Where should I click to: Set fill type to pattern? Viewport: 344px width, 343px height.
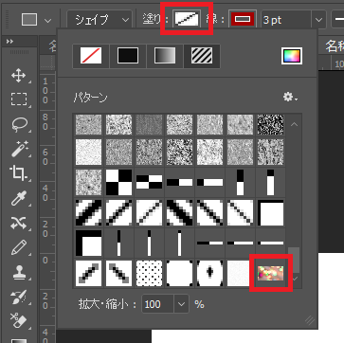(x=202, y=56)
